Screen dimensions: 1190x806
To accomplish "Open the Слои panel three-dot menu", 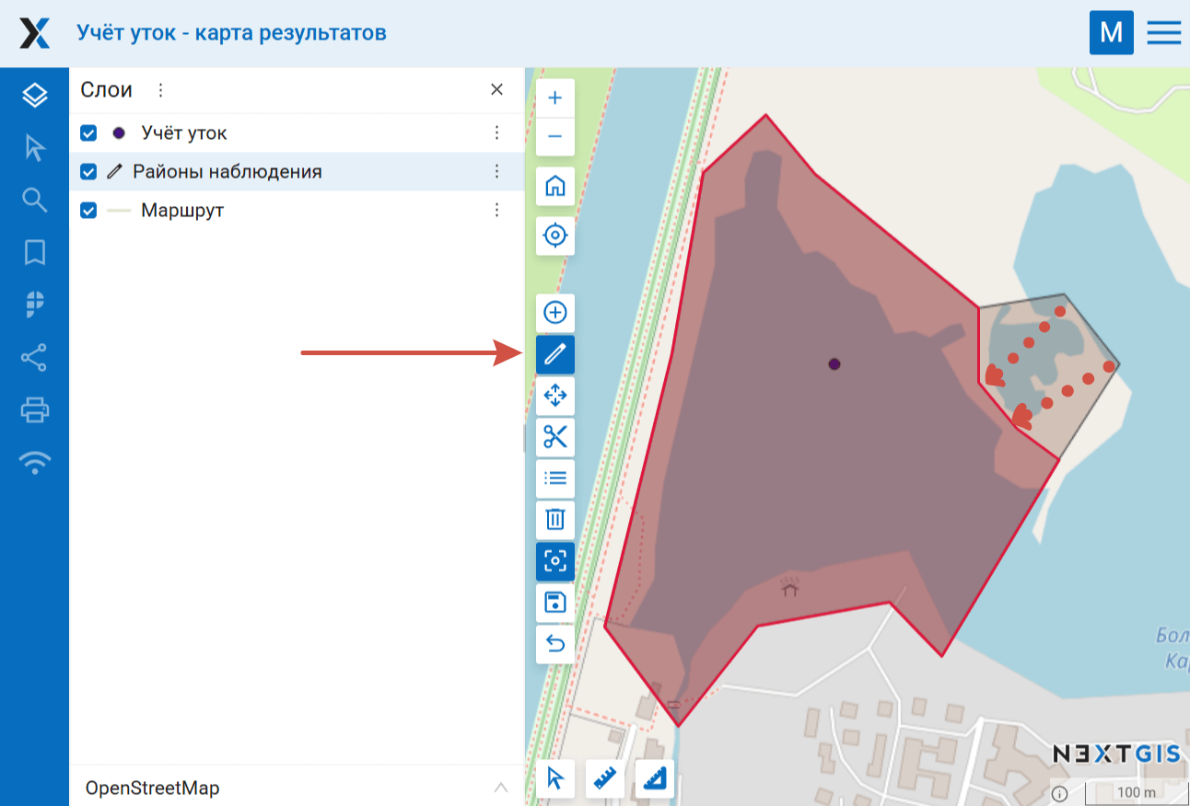I will (160, 90).
